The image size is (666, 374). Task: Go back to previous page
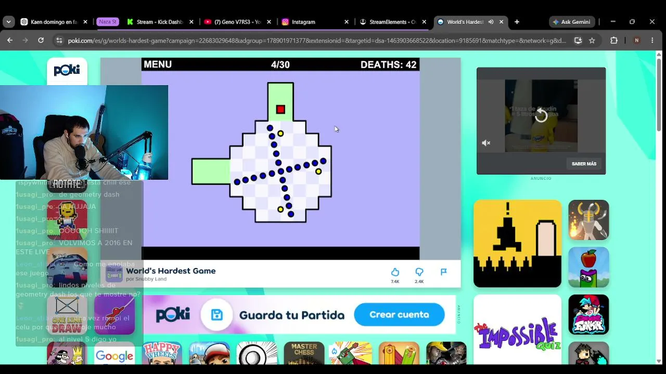click(x=10, y=40)
